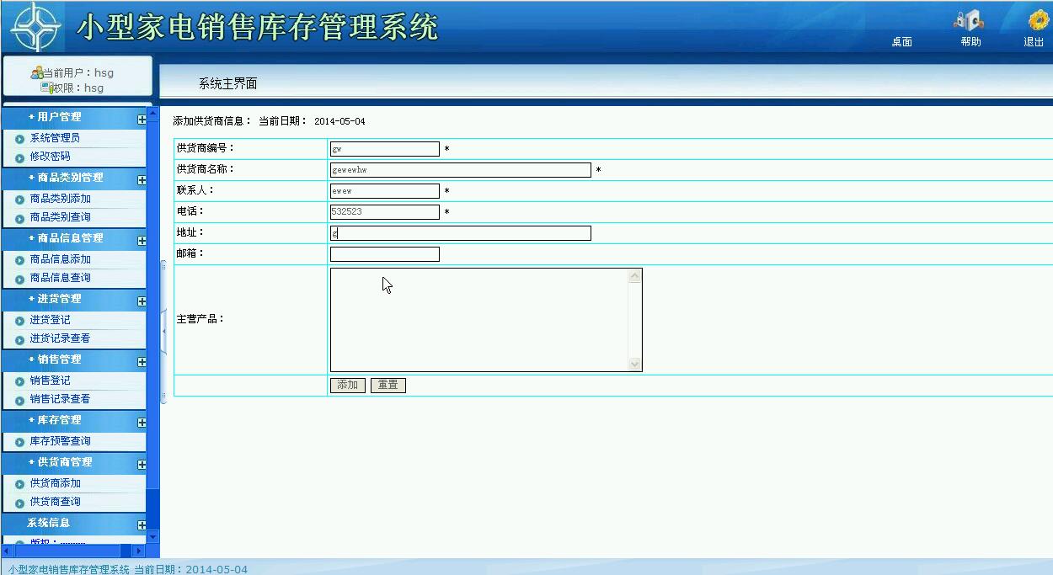Screen dimensions: 1053x575
Task: Open 商品类别查询 menu item
Action: click(60, 217)
